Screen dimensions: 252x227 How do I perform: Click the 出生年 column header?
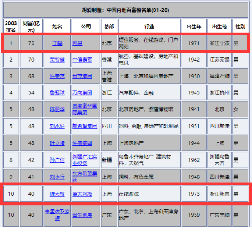click(194, 27)
